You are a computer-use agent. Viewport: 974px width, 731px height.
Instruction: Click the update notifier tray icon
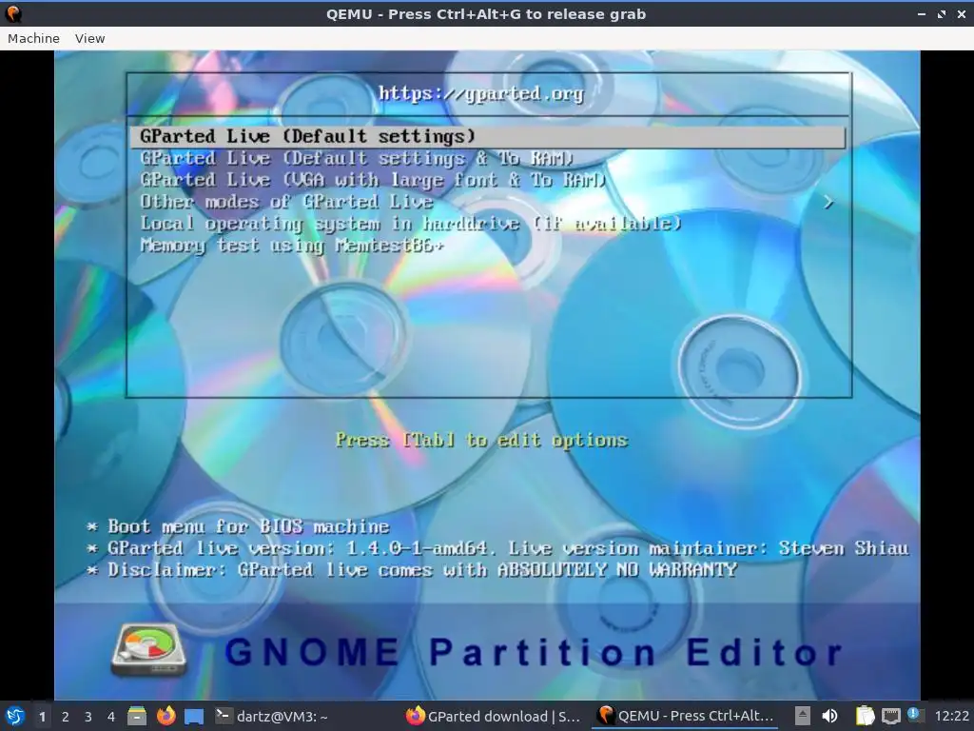[914, 715]
